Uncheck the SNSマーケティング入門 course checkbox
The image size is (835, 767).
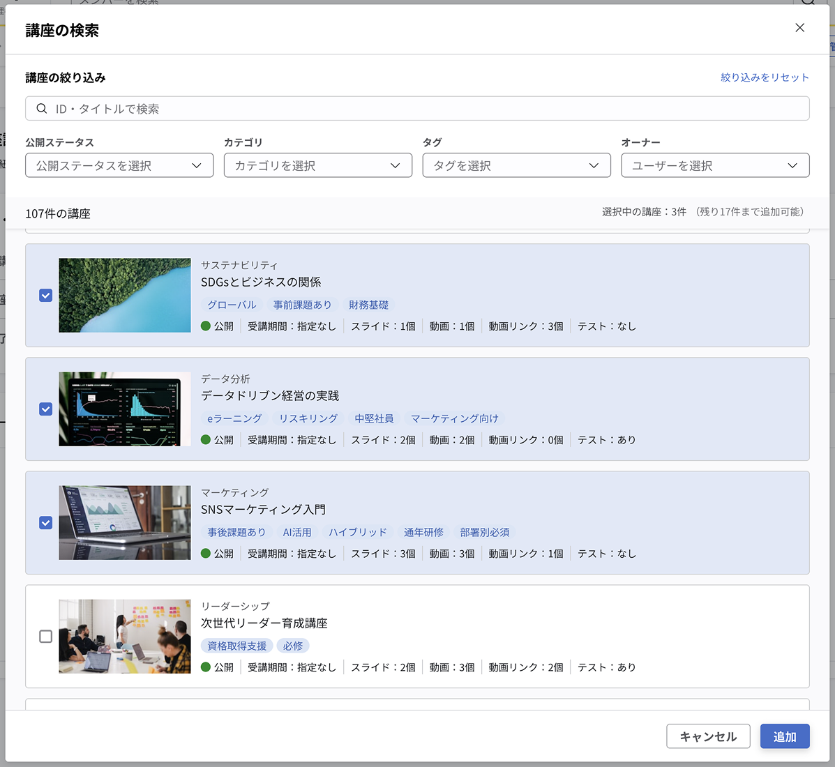(46, 523)
